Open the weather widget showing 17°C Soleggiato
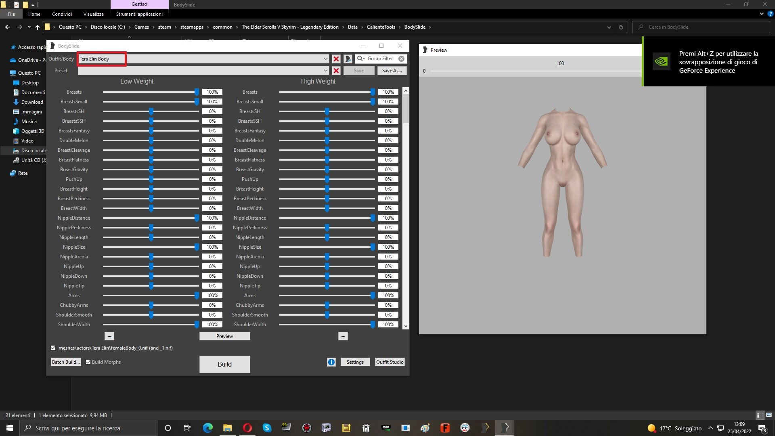This screenshot has width=775, height=436. click(x=674, y=428)
